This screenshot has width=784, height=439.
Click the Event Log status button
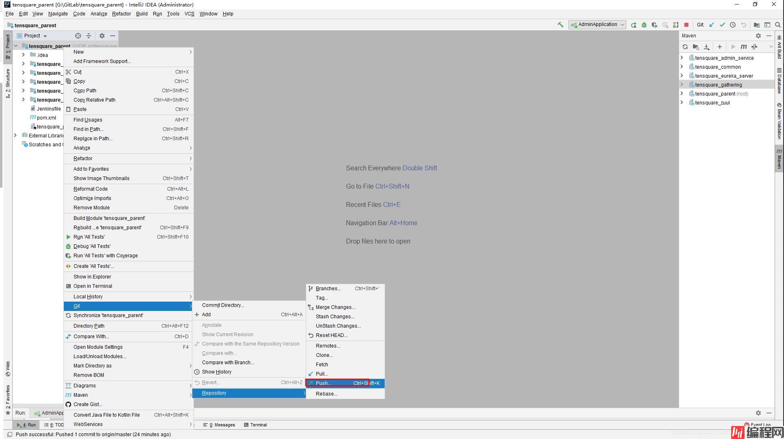(x=757, y=425)
